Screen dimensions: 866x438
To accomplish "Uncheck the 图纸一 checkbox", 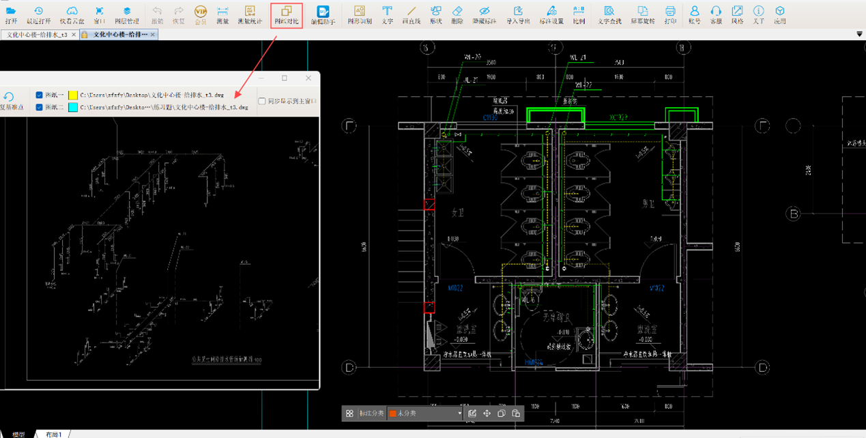I will 39,96.
